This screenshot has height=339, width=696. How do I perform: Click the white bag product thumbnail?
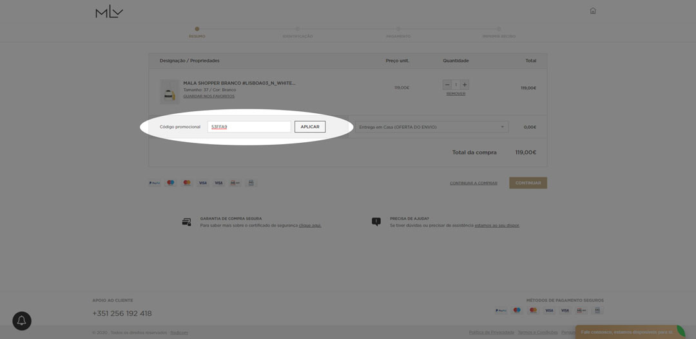(169, 92)
